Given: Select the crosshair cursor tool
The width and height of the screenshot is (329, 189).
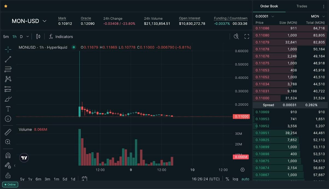Looking at the screenshot, I should tap(7, 49).
